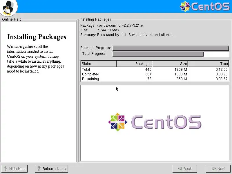Click the 280 M remaining size

[x=182, y=79]
